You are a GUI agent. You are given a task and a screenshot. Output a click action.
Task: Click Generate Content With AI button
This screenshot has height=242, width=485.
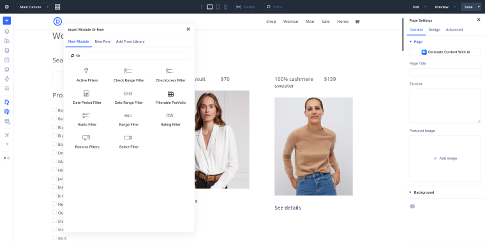[445, 52]
